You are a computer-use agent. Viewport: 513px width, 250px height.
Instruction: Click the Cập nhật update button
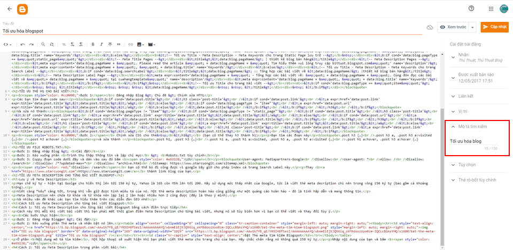494,27
